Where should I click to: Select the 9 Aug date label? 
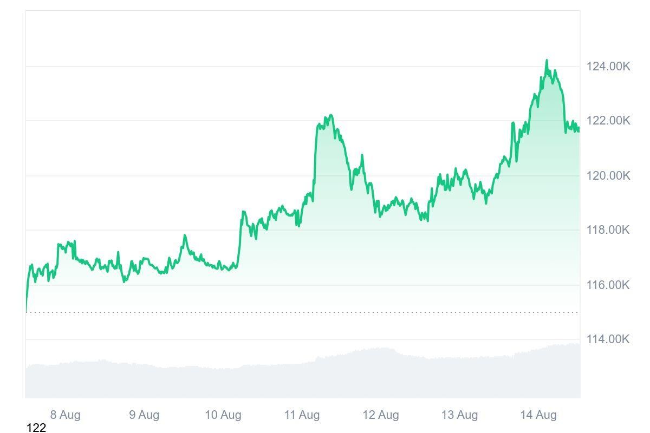(x=144, y=415)
